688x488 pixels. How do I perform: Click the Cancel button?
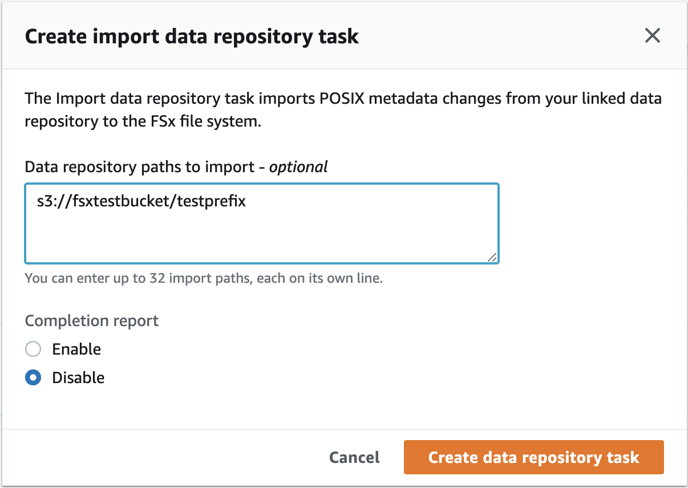[354, 457]
